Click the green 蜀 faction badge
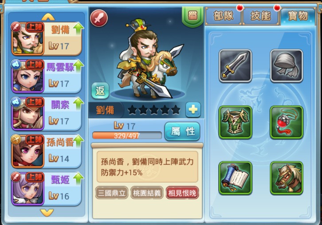 (192, 16)
